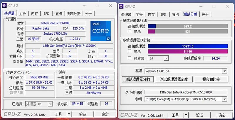The height and width of the screenshot is (120, 235).
Task: Click multi-thread reference bar 11440
Action: coord(188,51)
